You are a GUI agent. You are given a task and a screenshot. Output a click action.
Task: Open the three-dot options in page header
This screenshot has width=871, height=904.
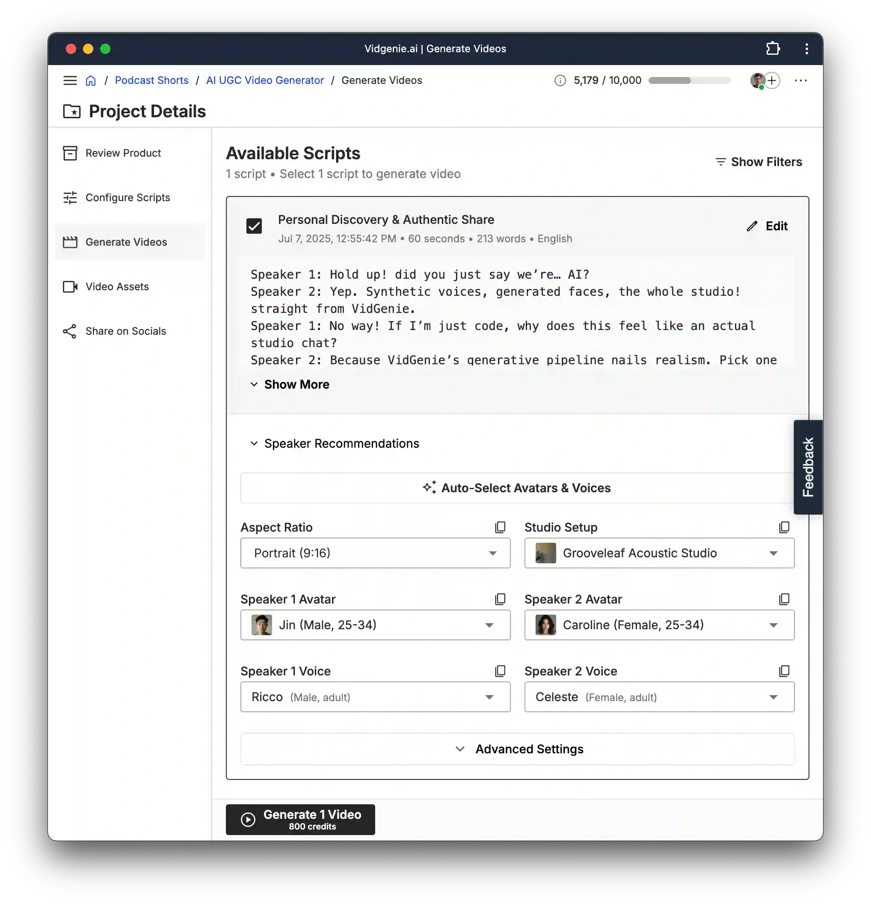(x=801, y=80)
